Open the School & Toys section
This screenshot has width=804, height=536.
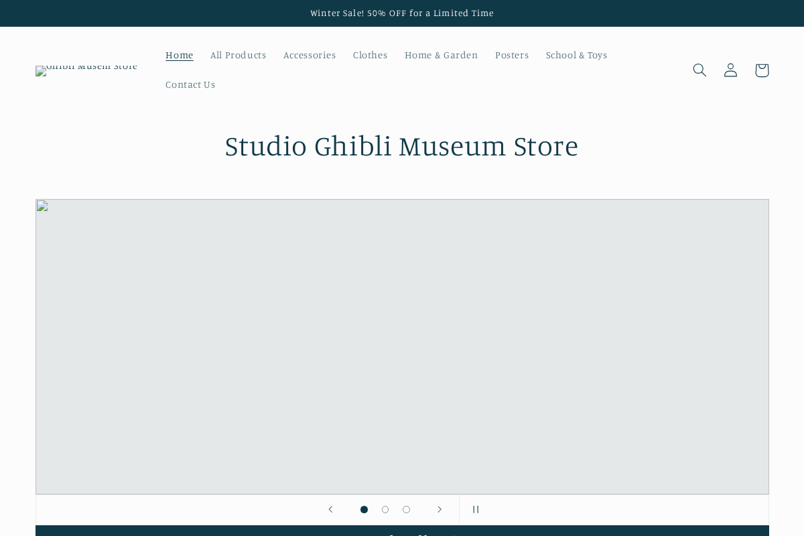(576, 55)
